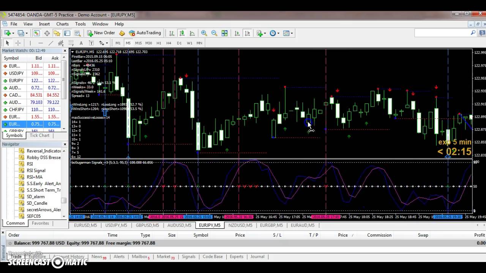Select SD_Candle indicator in Navigator
Image resolution: width=486 pixels, height=273 pixels.
pyautogui.click(x=36, y=203)
